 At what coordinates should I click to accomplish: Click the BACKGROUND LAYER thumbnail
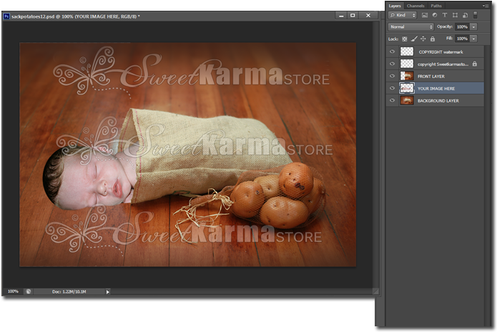coord(407,100)
